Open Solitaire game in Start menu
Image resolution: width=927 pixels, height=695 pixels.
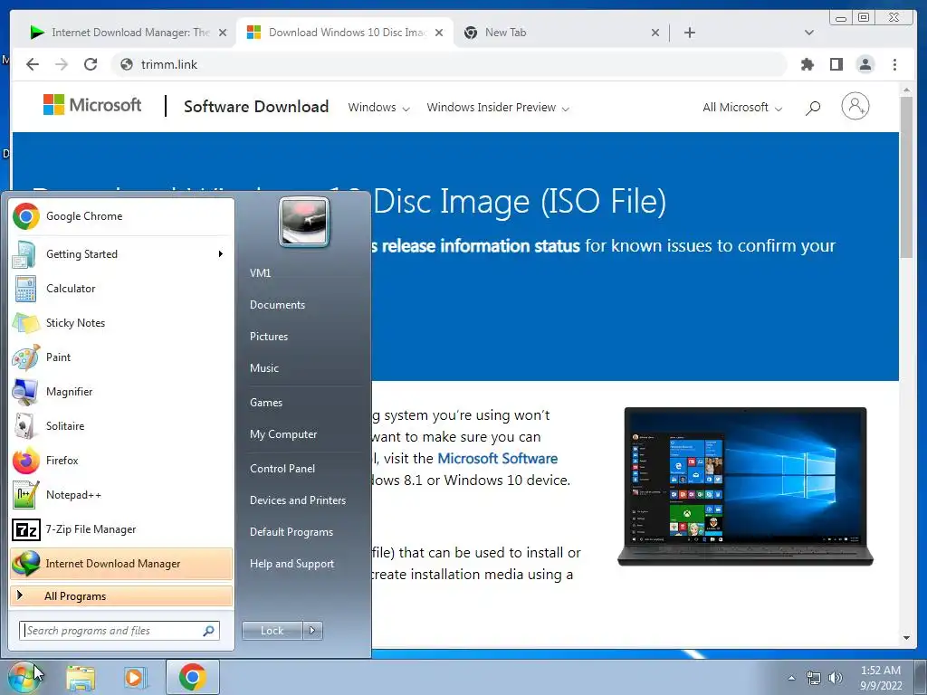[121, 425]
